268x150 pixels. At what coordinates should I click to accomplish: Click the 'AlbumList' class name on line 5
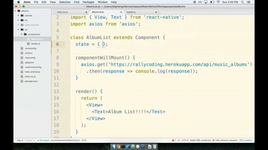[98, 37]
